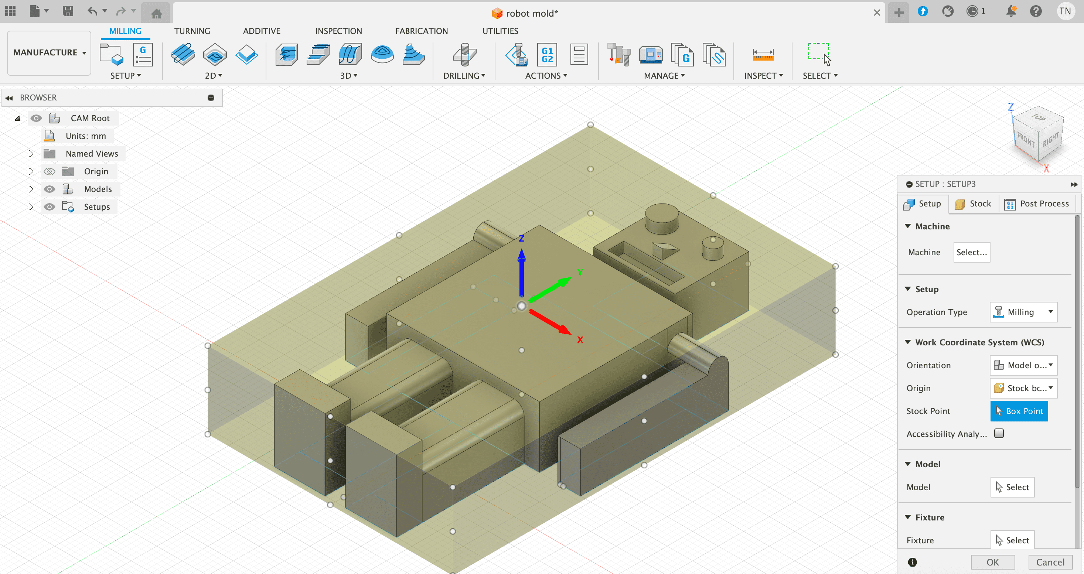Select the 3D Pocket Clearing tool
Image resolution: width=1084 pixels, height=574 pixels.
click(x=318, y=54)
